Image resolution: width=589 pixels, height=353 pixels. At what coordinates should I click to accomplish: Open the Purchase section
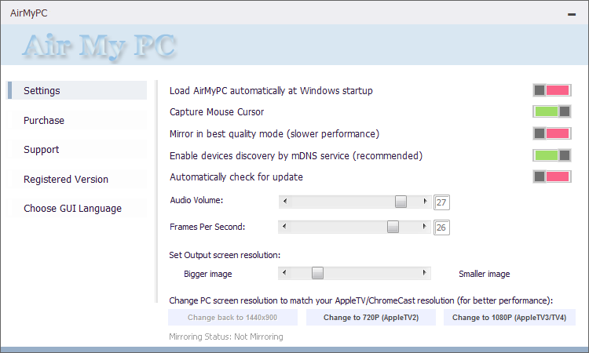pyautogui.click(x=77, y=121)
